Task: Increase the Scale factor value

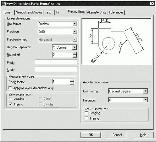Action: tap(72, 80)
